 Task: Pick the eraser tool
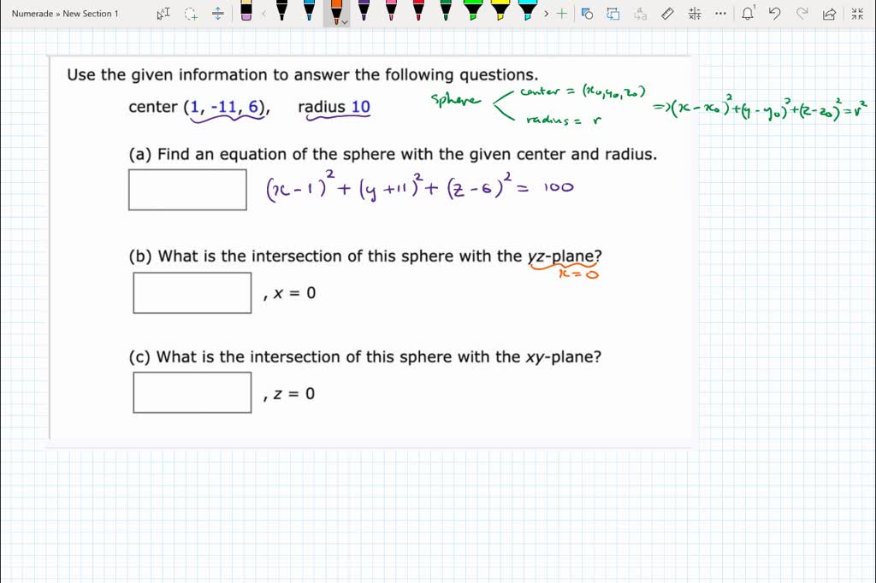(247, 13)
